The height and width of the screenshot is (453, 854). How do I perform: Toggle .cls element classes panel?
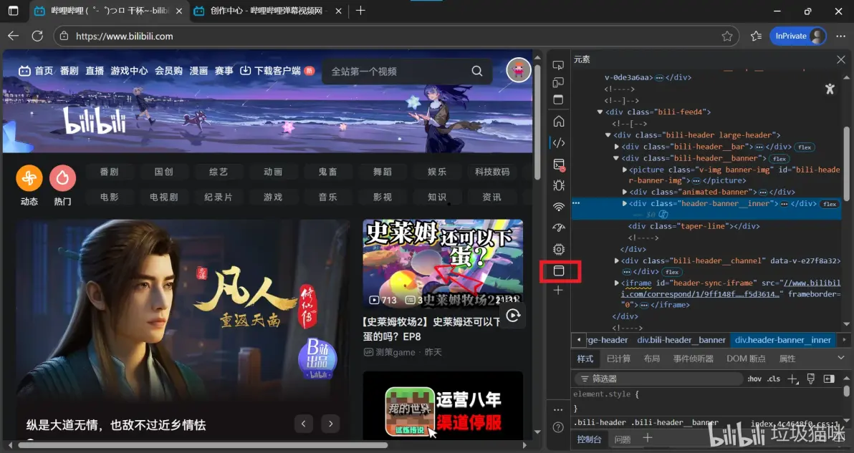774,379
